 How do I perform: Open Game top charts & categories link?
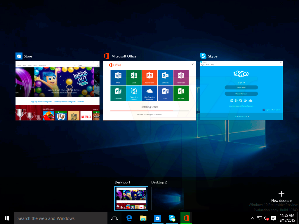point(65,101)
